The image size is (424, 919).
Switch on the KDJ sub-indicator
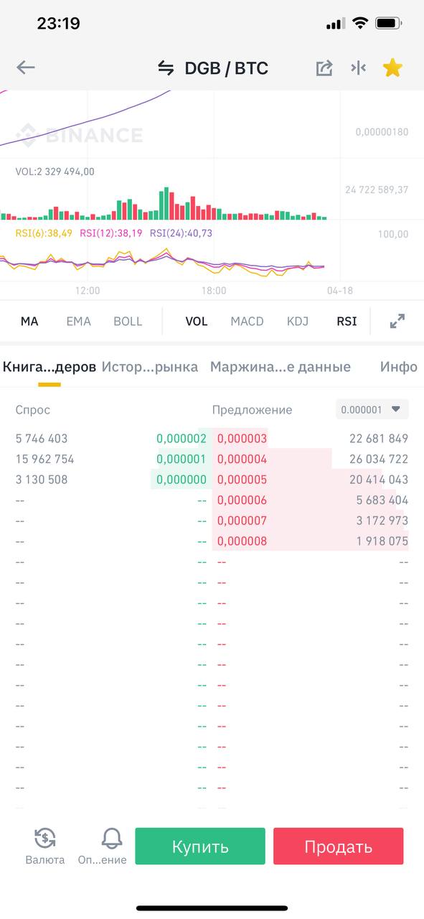point(298,321)
